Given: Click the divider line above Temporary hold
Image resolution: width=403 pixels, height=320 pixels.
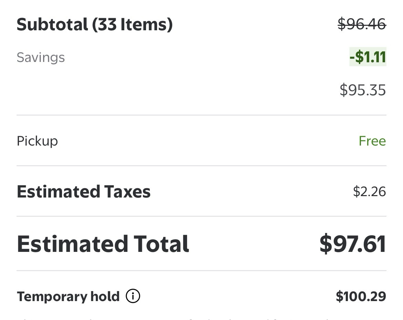Looking at the screenshot, I should point(201,271).
